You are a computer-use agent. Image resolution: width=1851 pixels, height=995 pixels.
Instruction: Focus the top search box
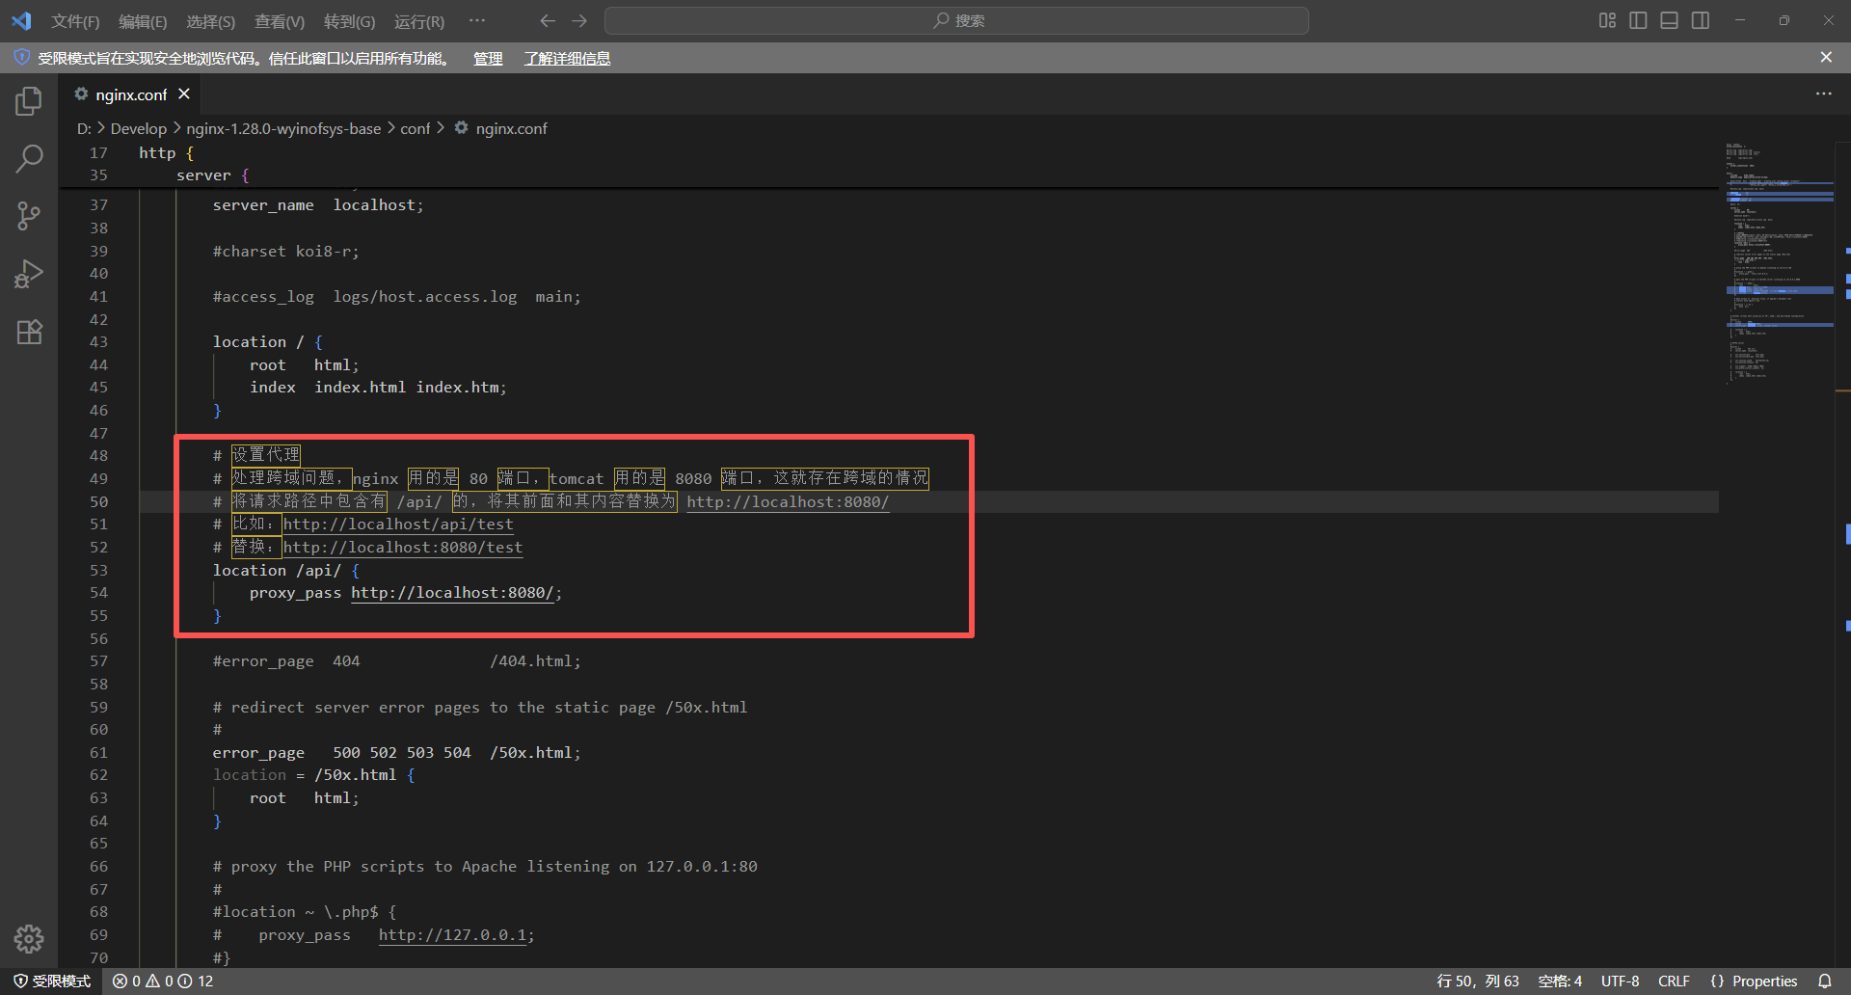tap(956, 19)
